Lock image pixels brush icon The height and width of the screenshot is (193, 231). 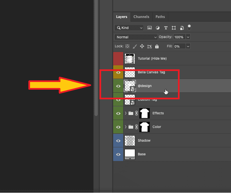[135, 46]
